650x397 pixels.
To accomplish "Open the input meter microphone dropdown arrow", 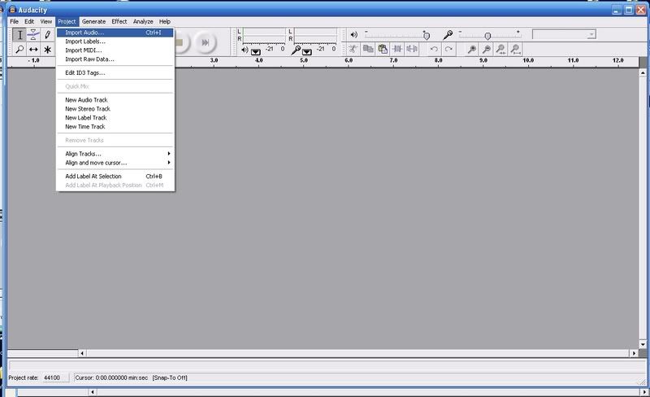I will (x=308, y=51).
